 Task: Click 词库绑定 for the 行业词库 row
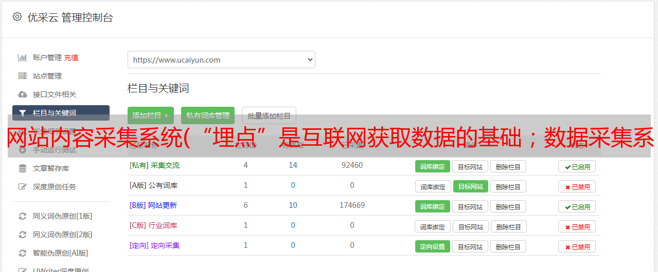[x=433, y=226]
